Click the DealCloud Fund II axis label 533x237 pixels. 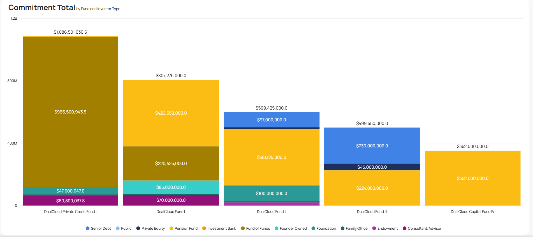tap(272, 212)
